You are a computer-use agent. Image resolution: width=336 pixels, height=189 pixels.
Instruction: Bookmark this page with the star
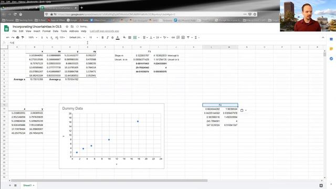pyautogui.click(x=255, y=14)
